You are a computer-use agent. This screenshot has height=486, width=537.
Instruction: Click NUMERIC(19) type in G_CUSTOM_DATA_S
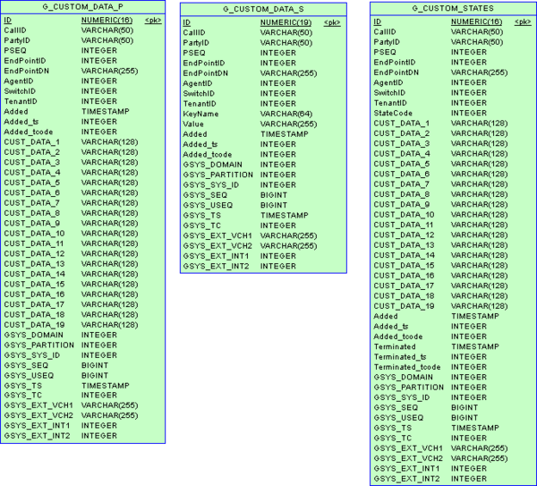click(x=286, y=22)
